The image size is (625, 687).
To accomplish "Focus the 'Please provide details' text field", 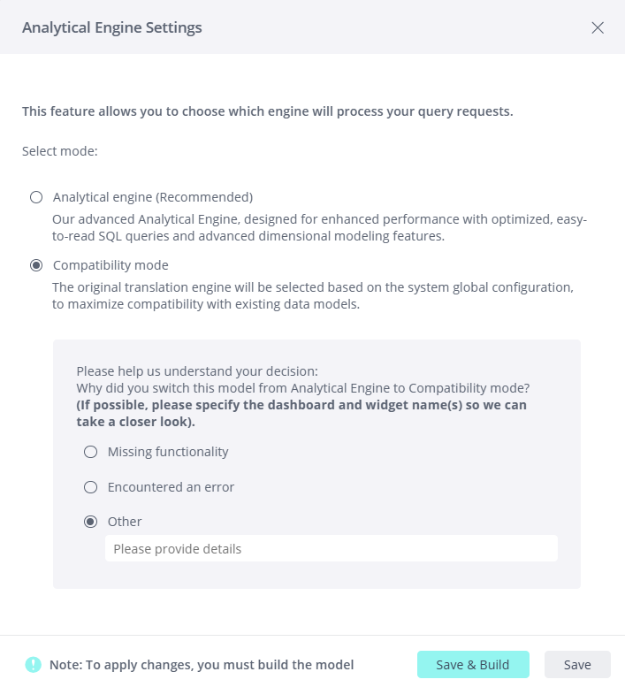I will point(331,548).
